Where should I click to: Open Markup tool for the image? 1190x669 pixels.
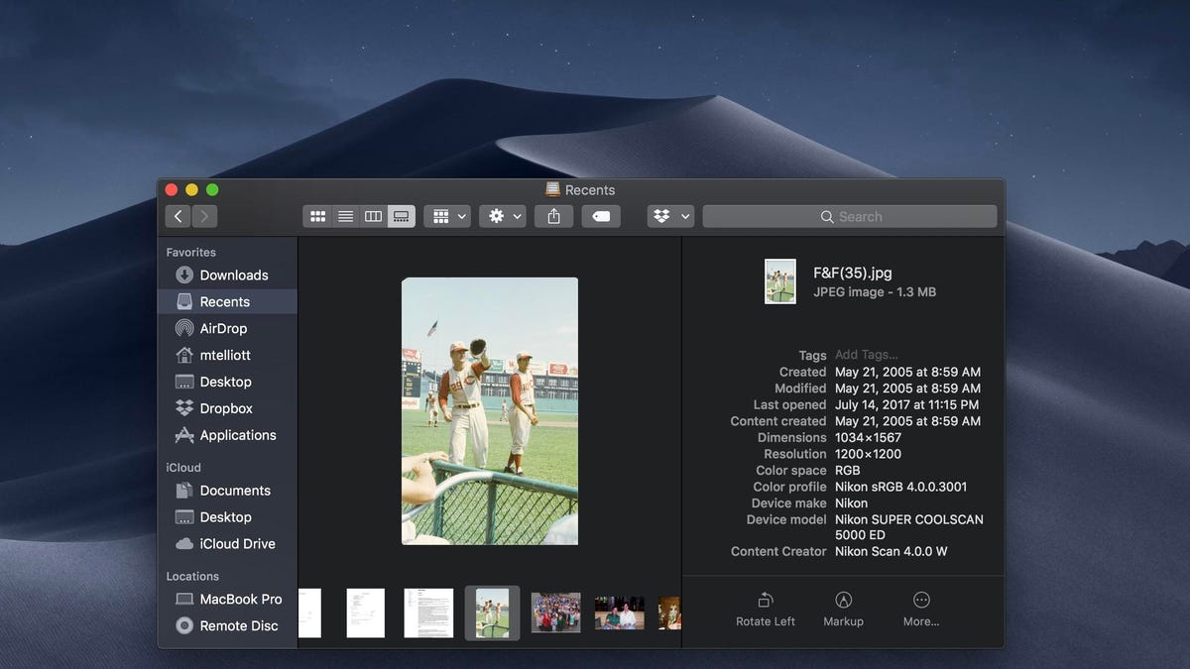tap(843, 601)
